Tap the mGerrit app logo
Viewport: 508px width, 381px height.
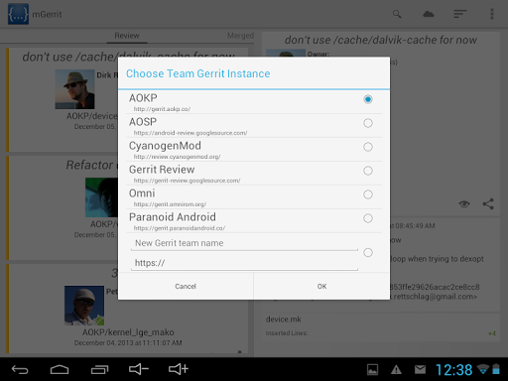[18, 14]
